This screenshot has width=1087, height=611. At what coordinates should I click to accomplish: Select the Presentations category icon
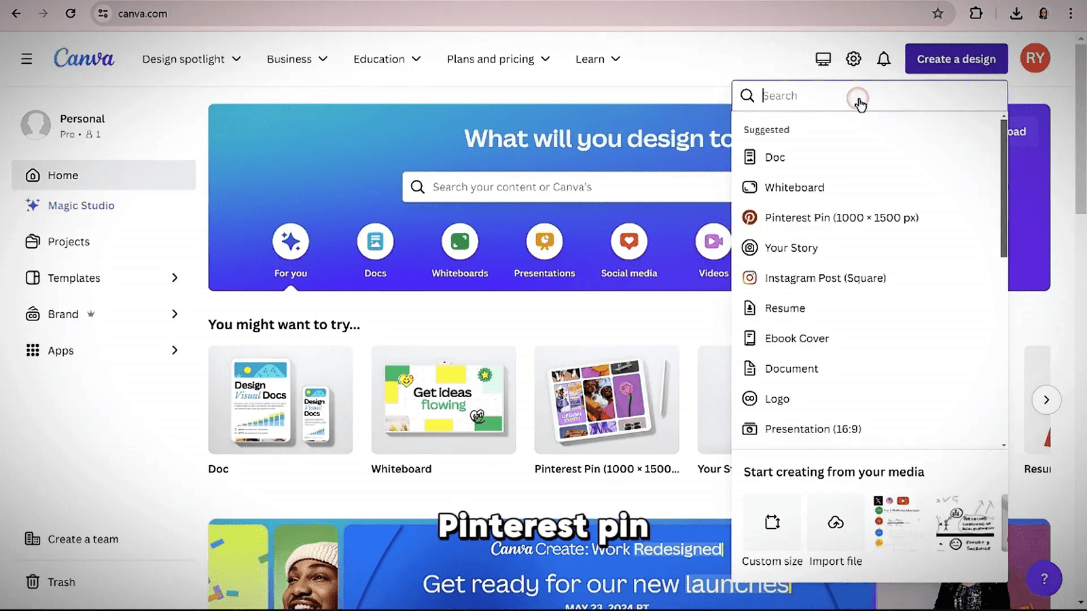click(x=544, y=241)
